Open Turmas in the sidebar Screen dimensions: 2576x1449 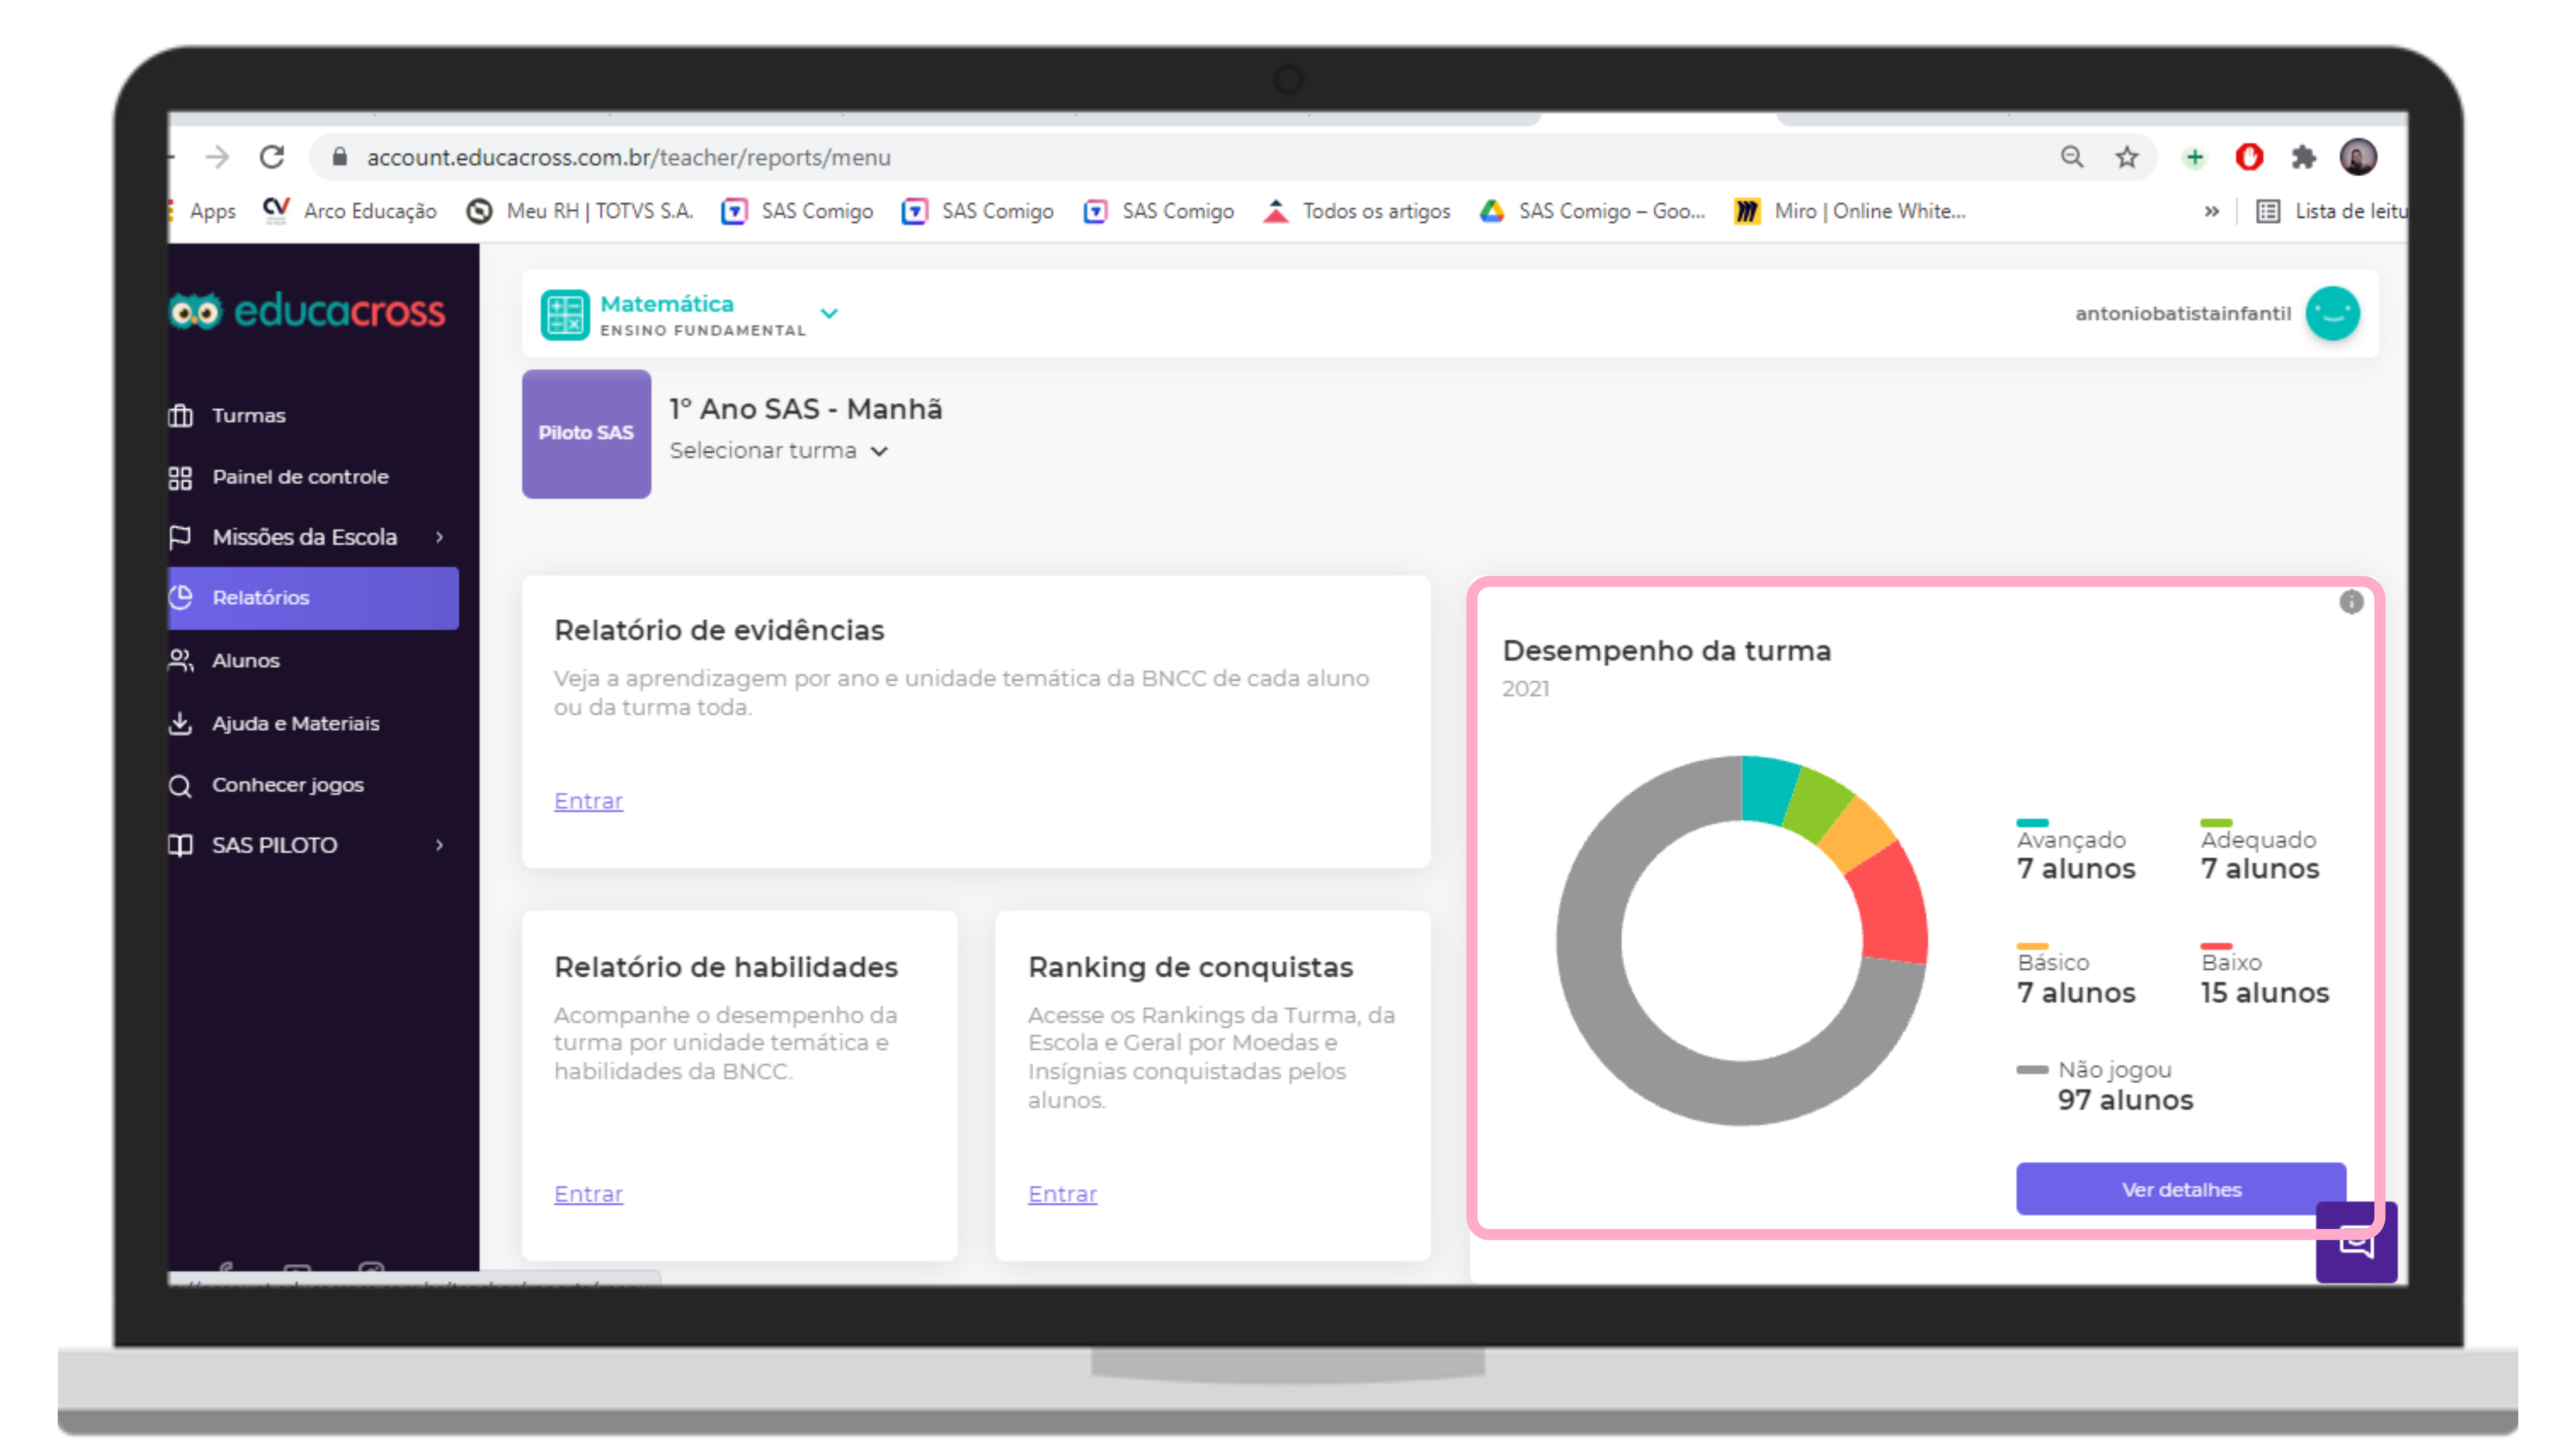click(248, 416)
